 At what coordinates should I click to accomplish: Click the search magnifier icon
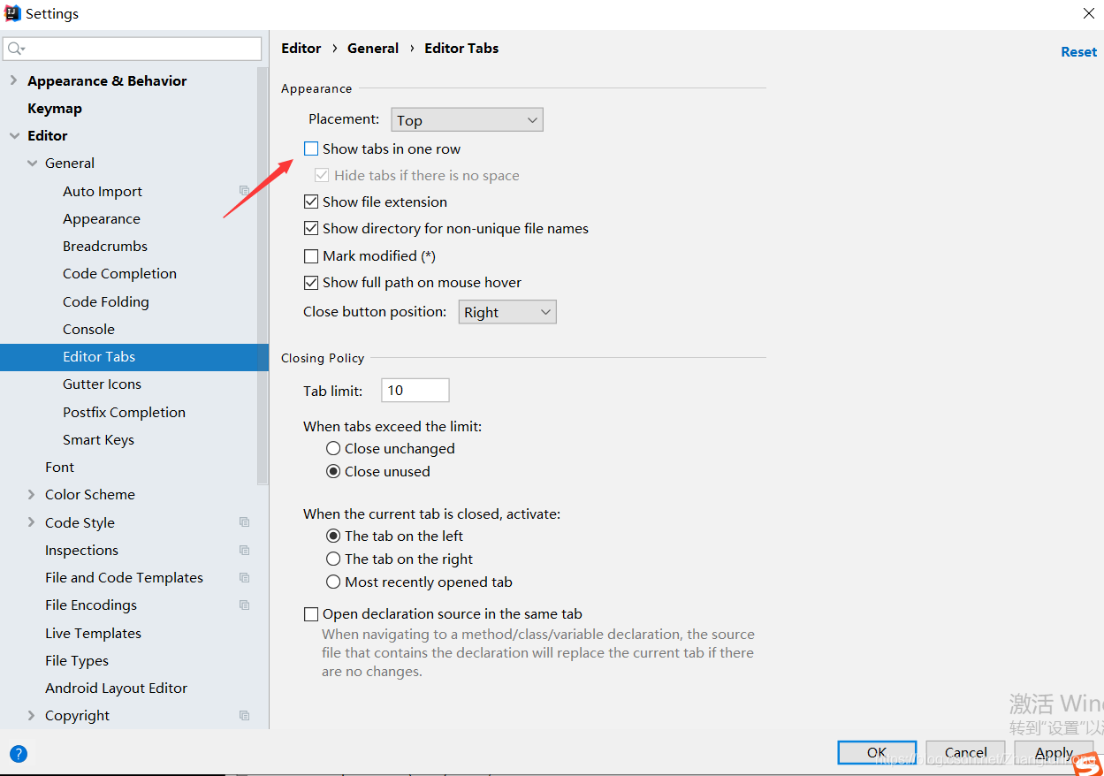16,49
